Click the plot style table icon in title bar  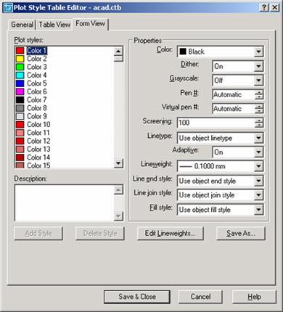(x=7, y=8)
